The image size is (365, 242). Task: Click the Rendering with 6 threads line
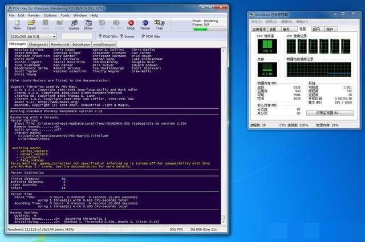pos(34,117)
